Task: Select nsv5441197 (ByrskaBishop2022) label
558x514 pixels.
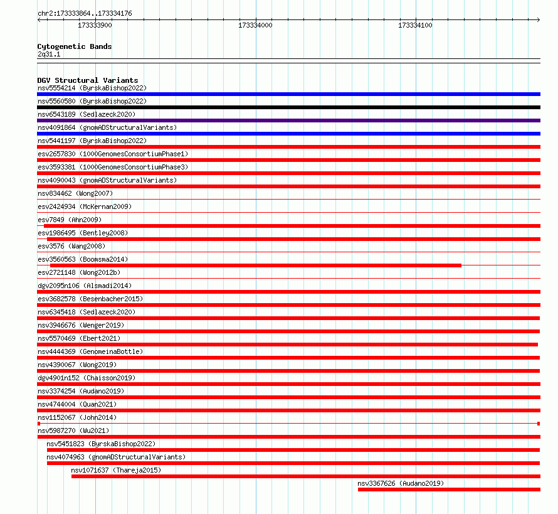Action: click(92, 141)
